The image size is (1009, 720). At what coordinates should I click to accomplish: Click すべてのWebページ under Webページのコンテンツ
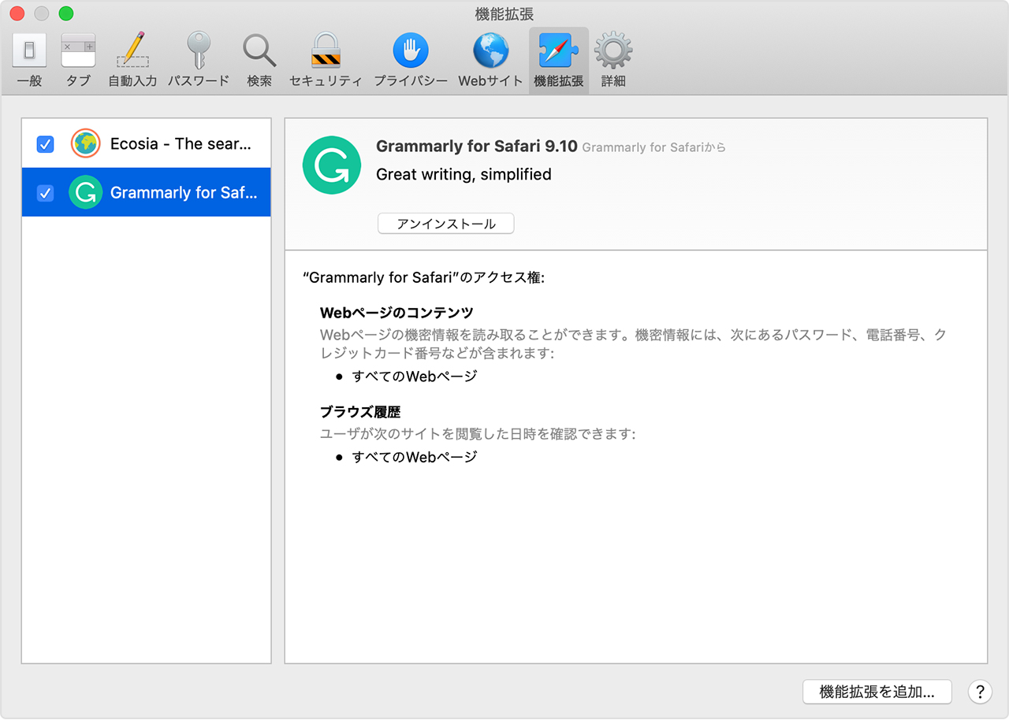[415, 376]
